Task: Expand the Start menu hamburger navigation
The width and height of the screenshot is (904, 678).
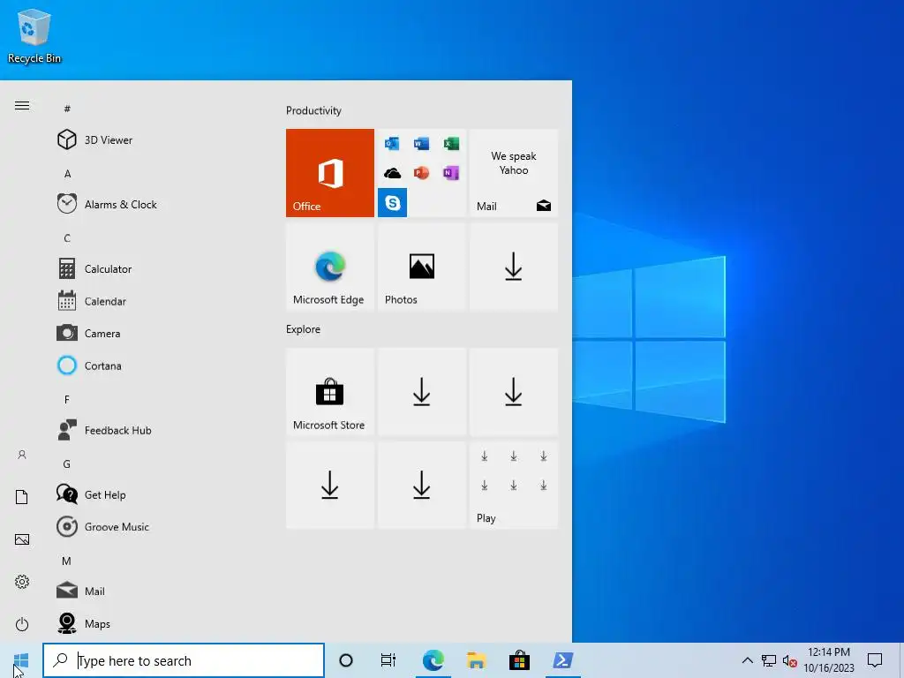Action: 22,106
